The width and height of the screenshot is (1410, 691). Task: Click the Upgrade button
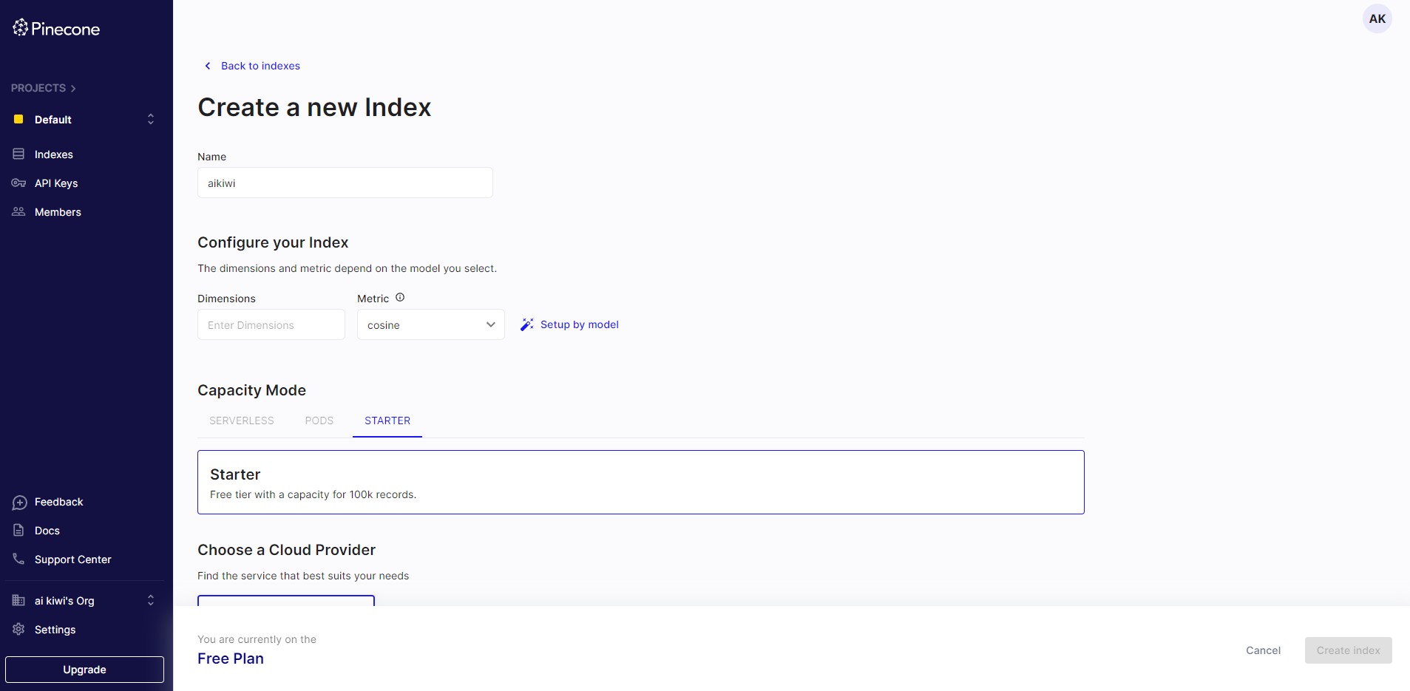pyautogui.click(x=85, y=670)
